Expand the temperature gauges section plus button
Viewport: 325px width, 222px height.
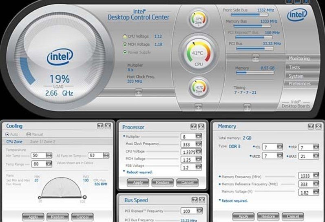coord(198,107)
